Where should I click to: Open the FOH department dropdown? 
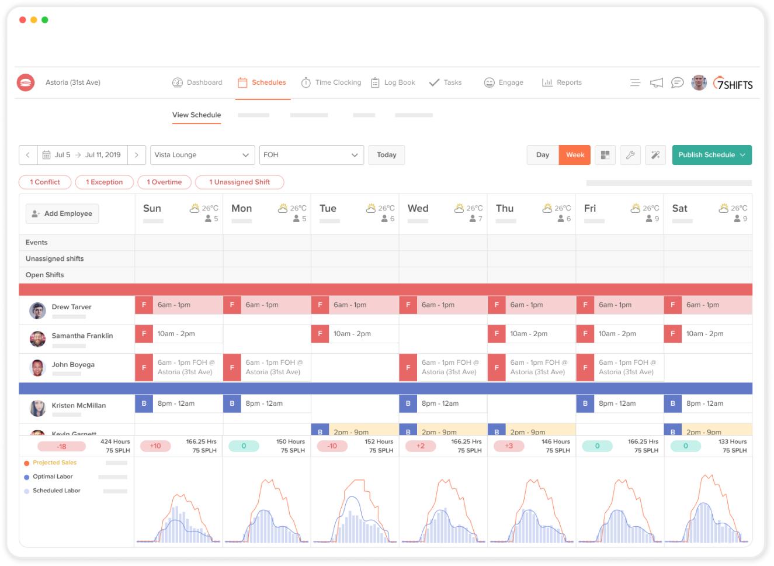311,155
